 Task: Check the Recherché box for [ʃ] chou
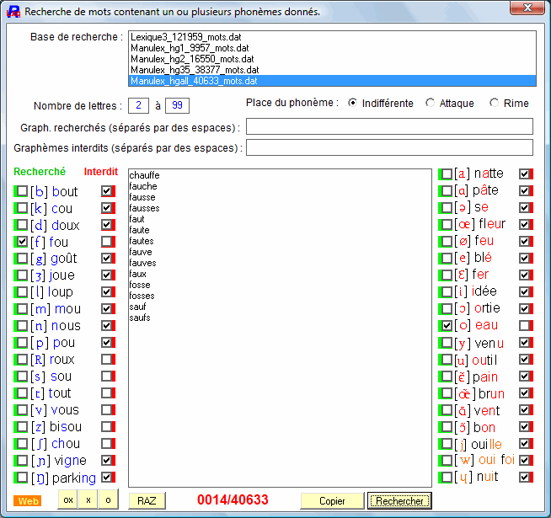pyautogui.click(x=22, y=444)
